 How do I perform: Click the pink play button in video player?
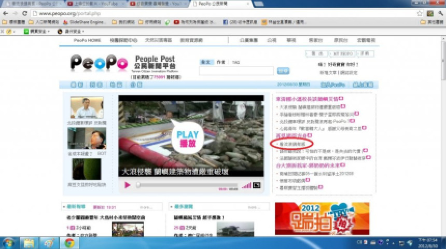pos(127,185)
